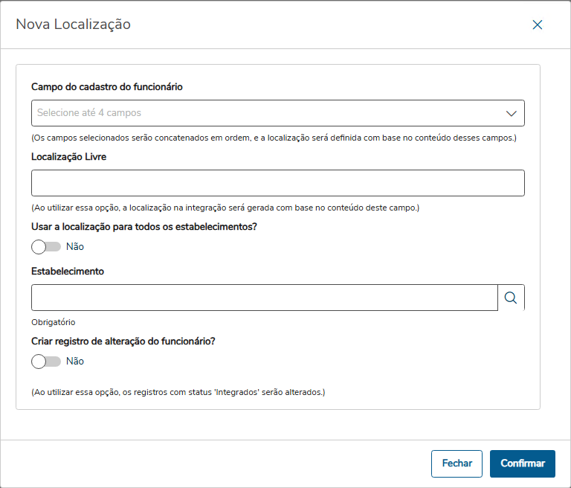This screenshot has width=571, height=488.
Task: Click the 'Usar a localização para todos' question label
Action: (144, 227)
